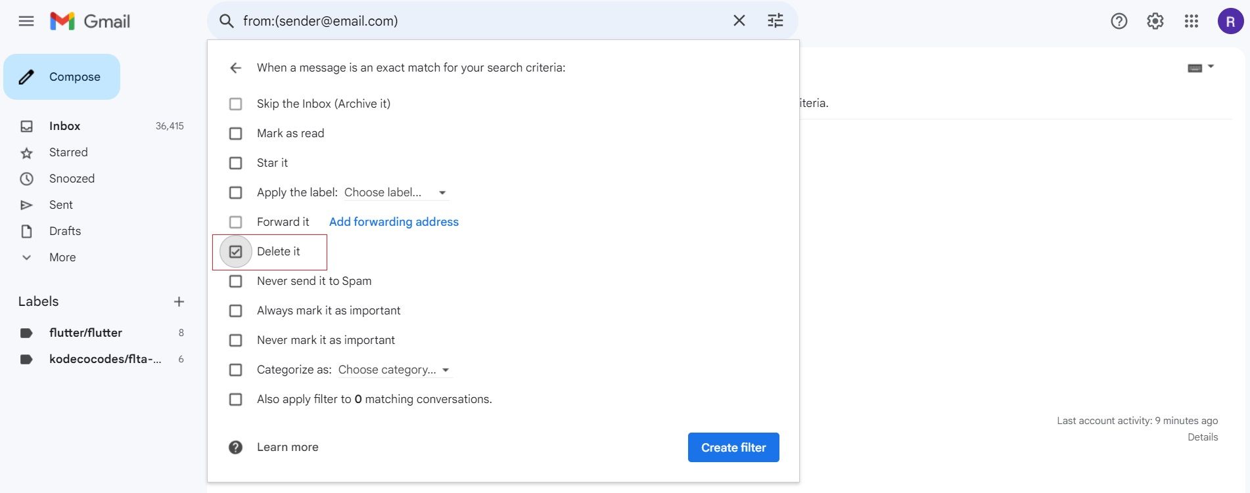
Task: Uncheck the Delete it checkbox
Action: click(235, 251)
